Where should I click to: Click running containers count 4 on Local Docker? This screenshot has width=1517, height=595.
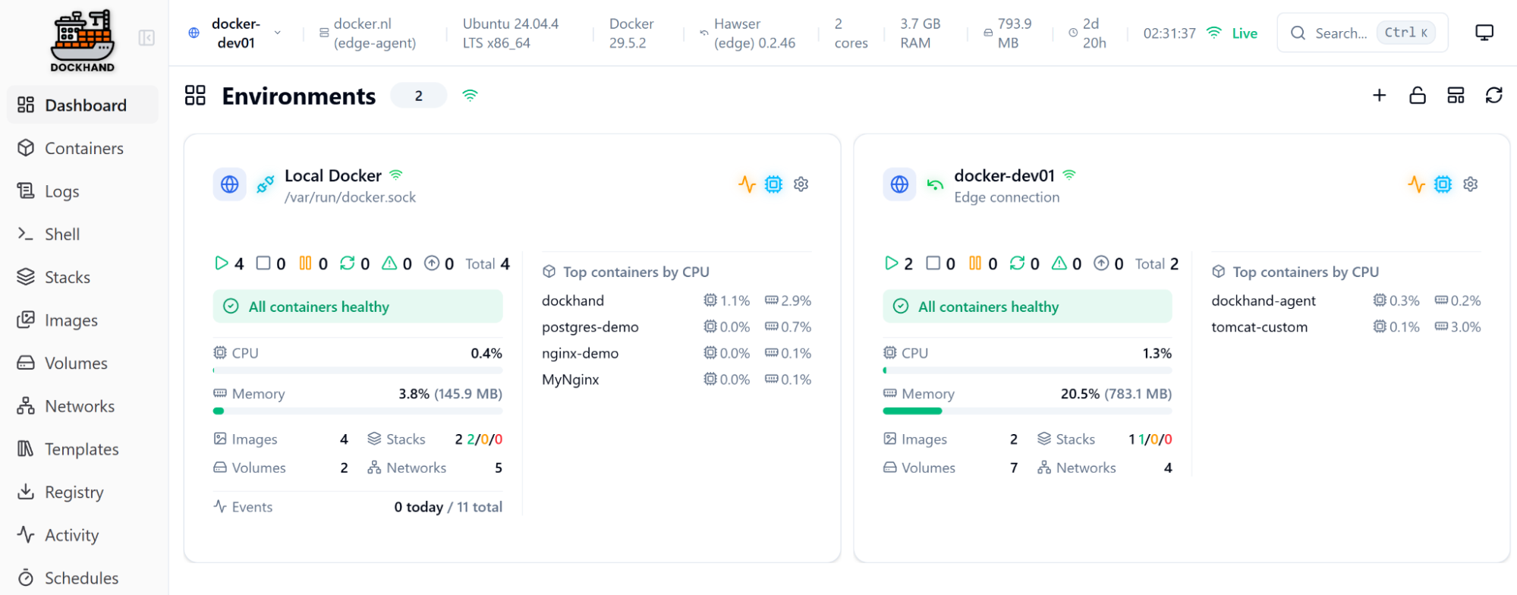pyautogui.click(x=229, y=263)
